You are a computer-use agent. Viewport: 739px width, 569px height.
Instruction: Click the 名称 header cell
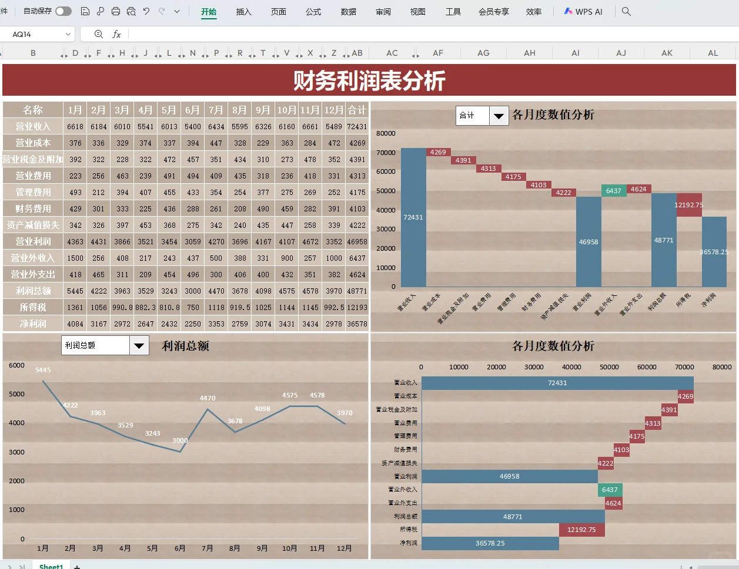point(33,110)
